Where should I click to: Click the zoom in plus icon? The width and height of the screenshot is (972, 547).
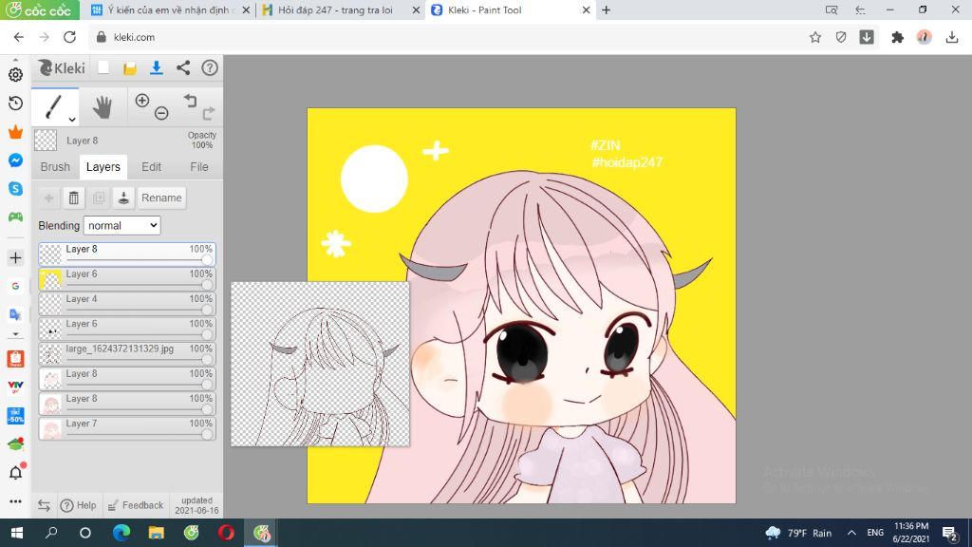click(x=142, y=101)
